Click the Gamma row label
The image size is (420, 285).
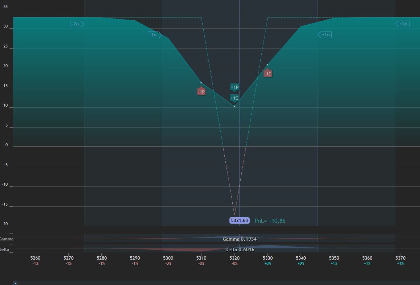click(7, 239)
